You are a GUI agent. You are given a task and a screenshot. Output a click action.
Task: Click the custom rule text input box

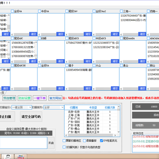(x=23, y=143)
